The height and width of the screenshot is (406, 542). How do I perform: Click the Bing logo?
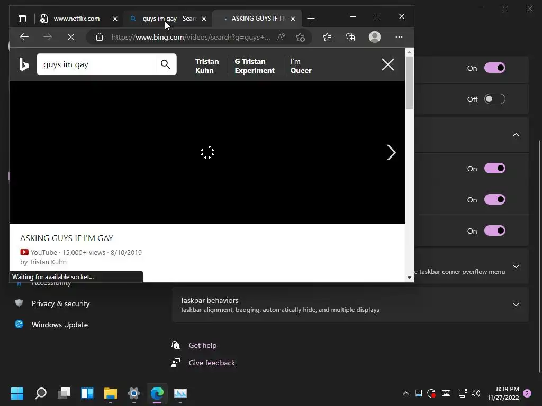click(24, 64)
